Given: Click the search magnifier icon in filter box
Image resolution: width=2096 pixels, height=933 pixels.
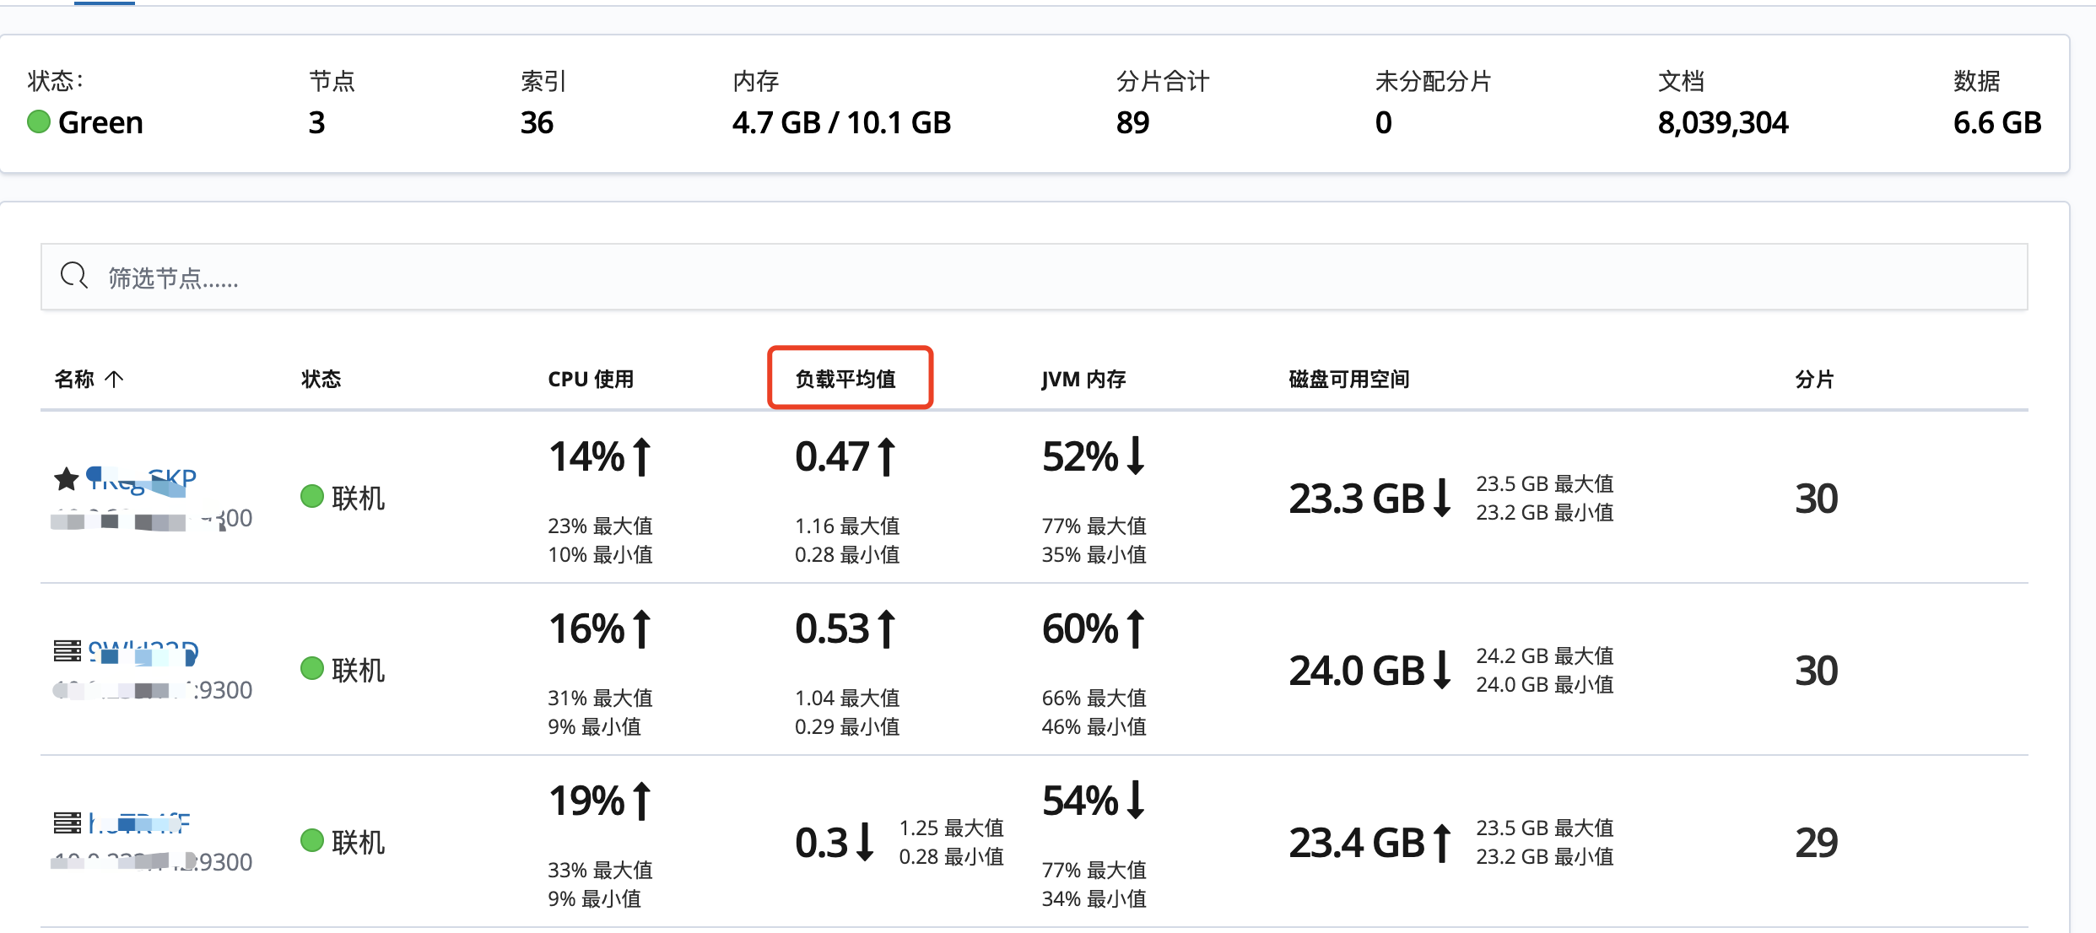Looking at the screenshot, I should point(74,275).
